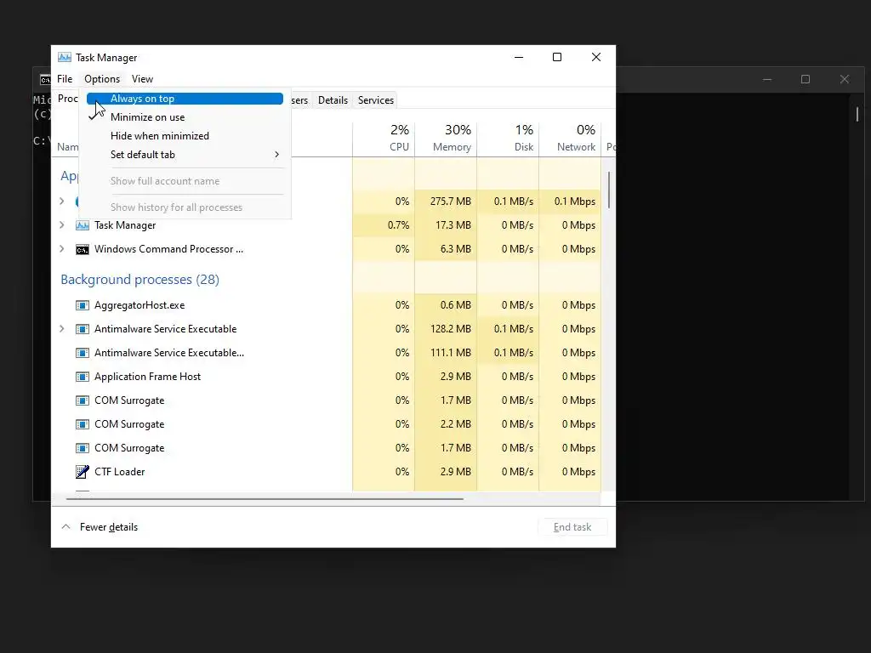Expand the Task Manager process row
Screen dimensions: 871x653
point(61,225)
